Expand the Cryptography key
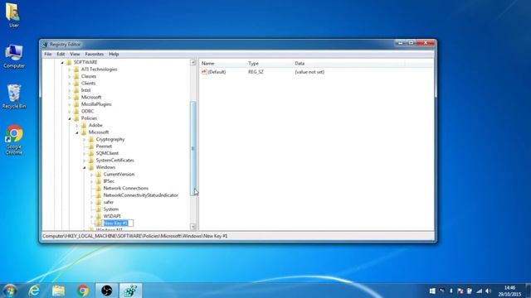 (x=85, y=140)
